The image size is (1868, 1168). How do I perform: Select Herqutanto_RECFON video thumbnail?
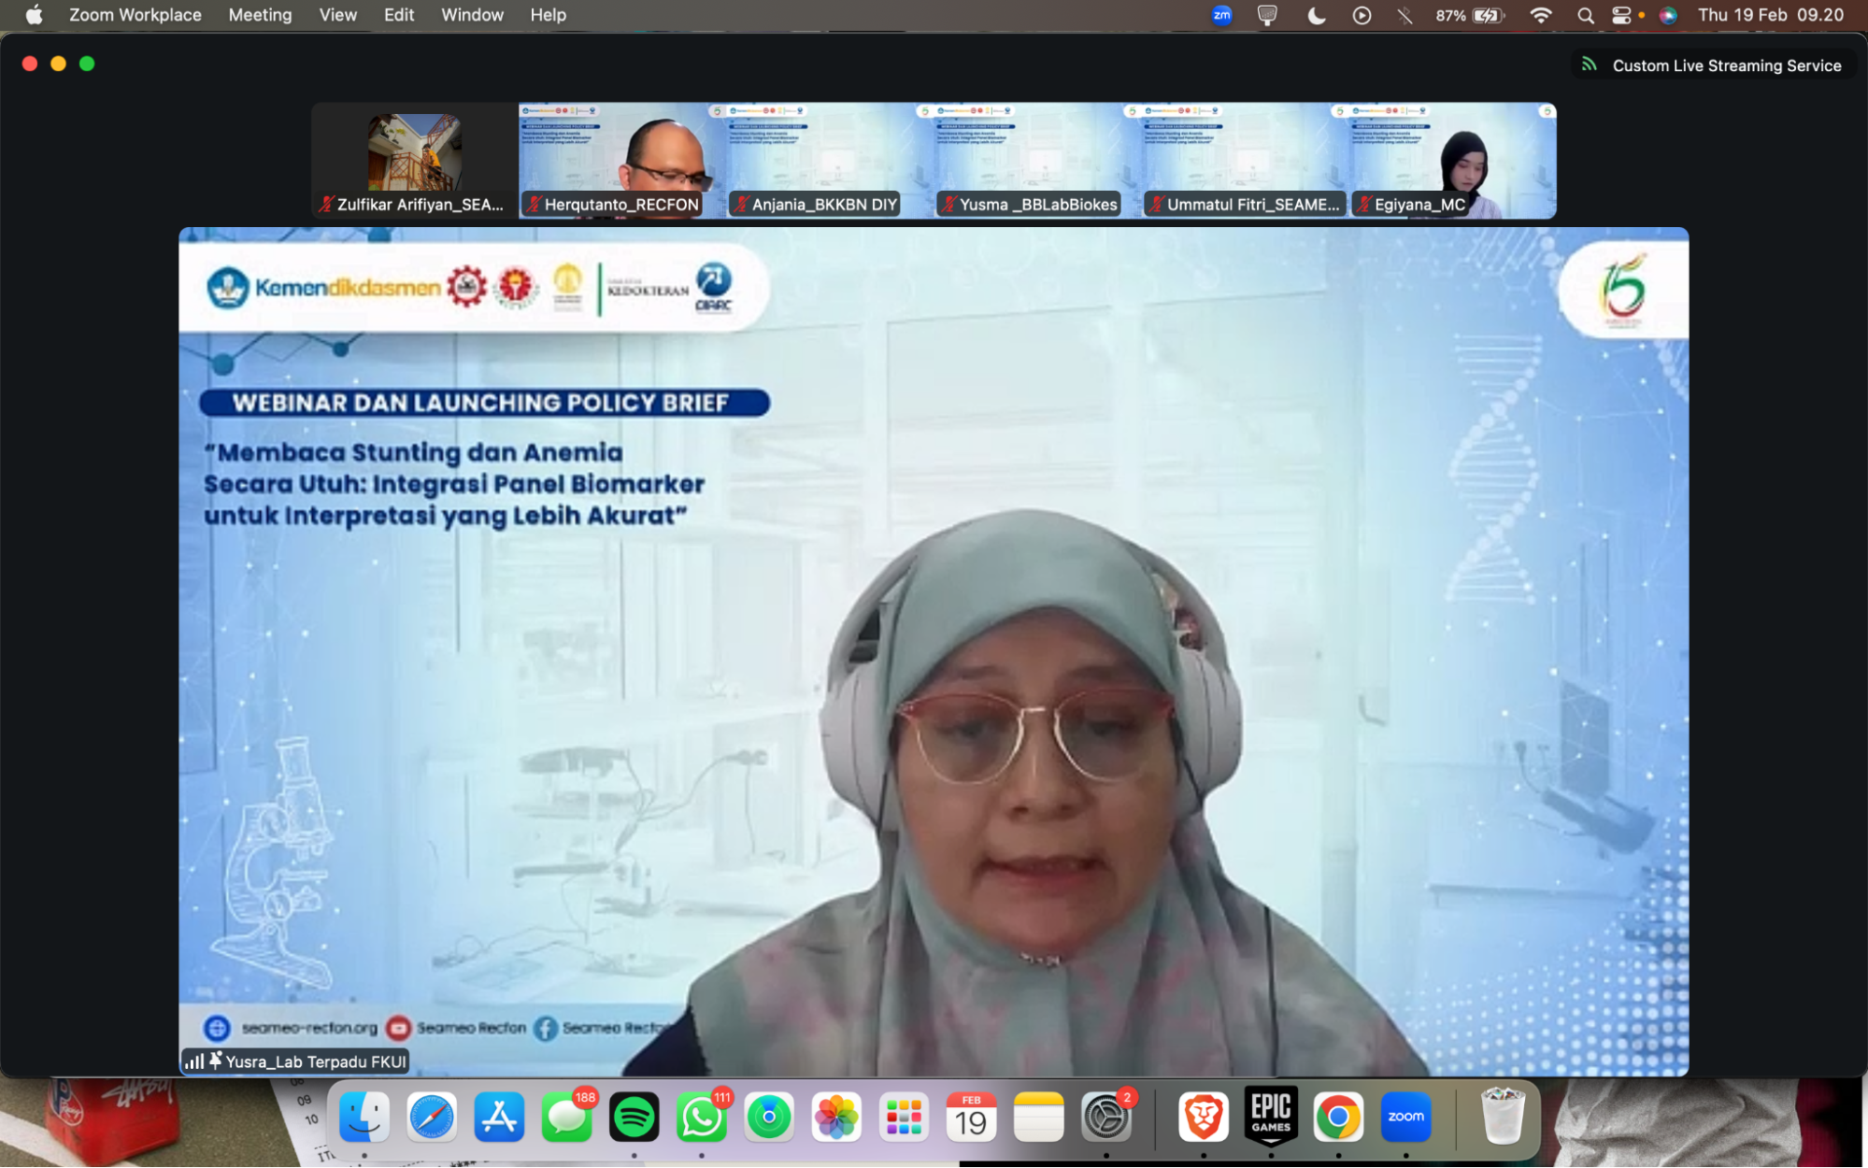point(621,161)
